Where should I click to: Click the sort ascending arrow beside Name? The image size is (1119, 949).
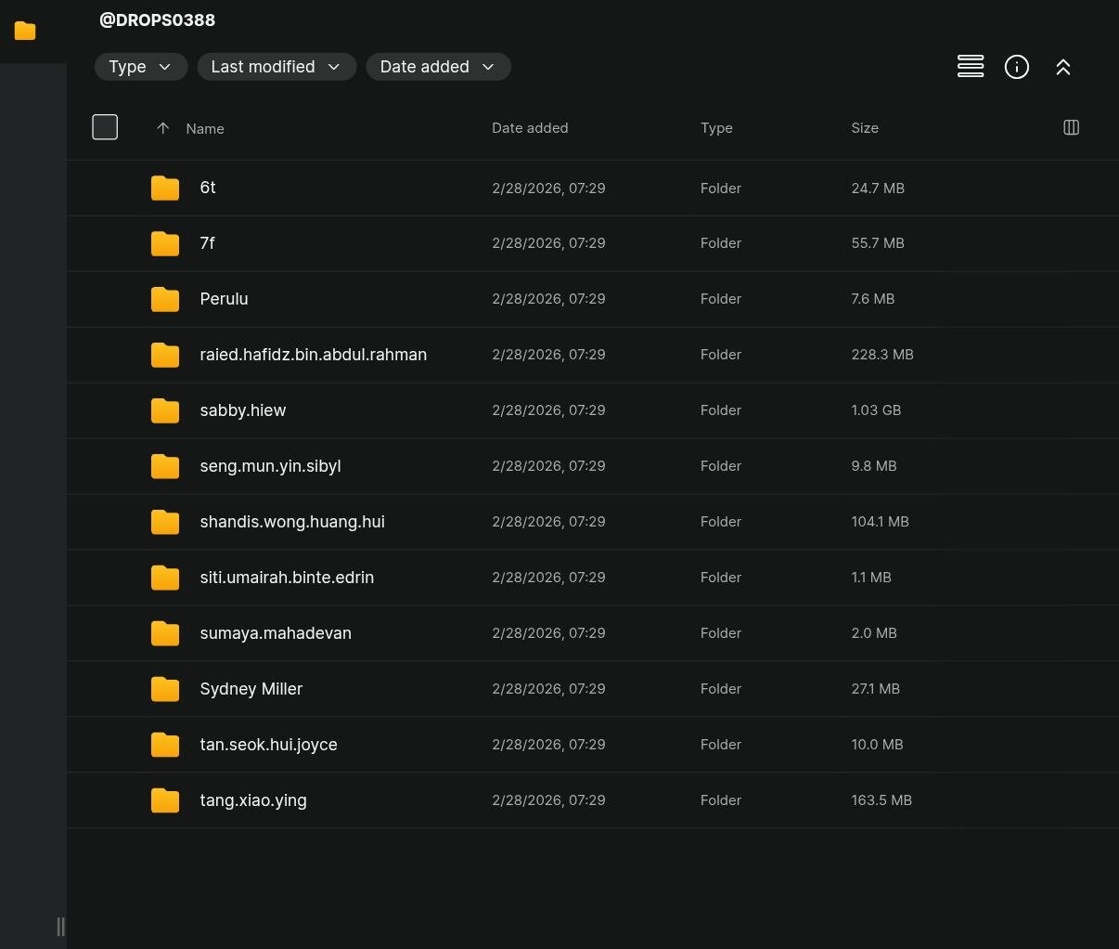coord(162,128)
